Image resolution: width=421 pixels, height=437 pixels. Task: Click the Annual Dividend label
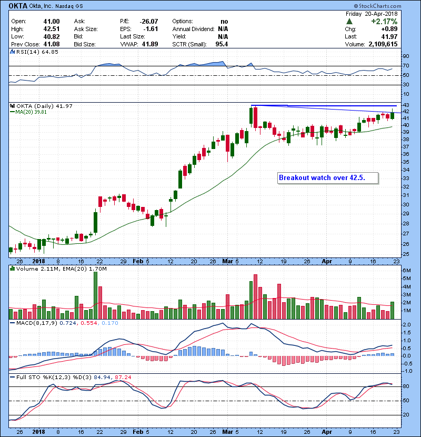[193, 29]
